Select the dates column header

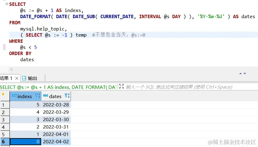pos(56,96)
